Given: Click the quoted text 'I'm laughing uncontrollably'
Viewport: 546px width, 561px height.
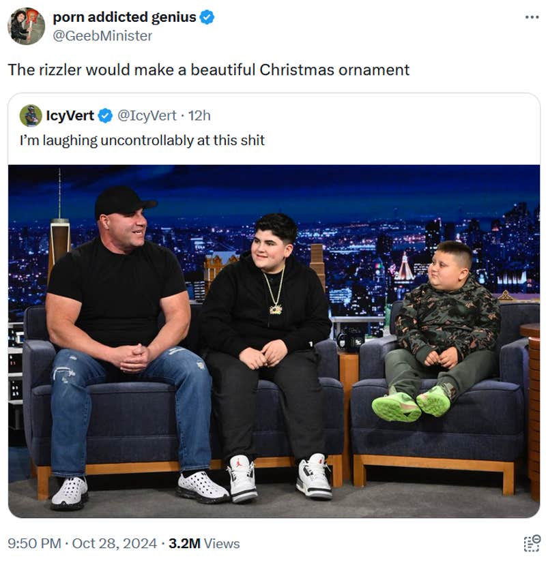Looking at the screenshot, I should tap(107, 140).
